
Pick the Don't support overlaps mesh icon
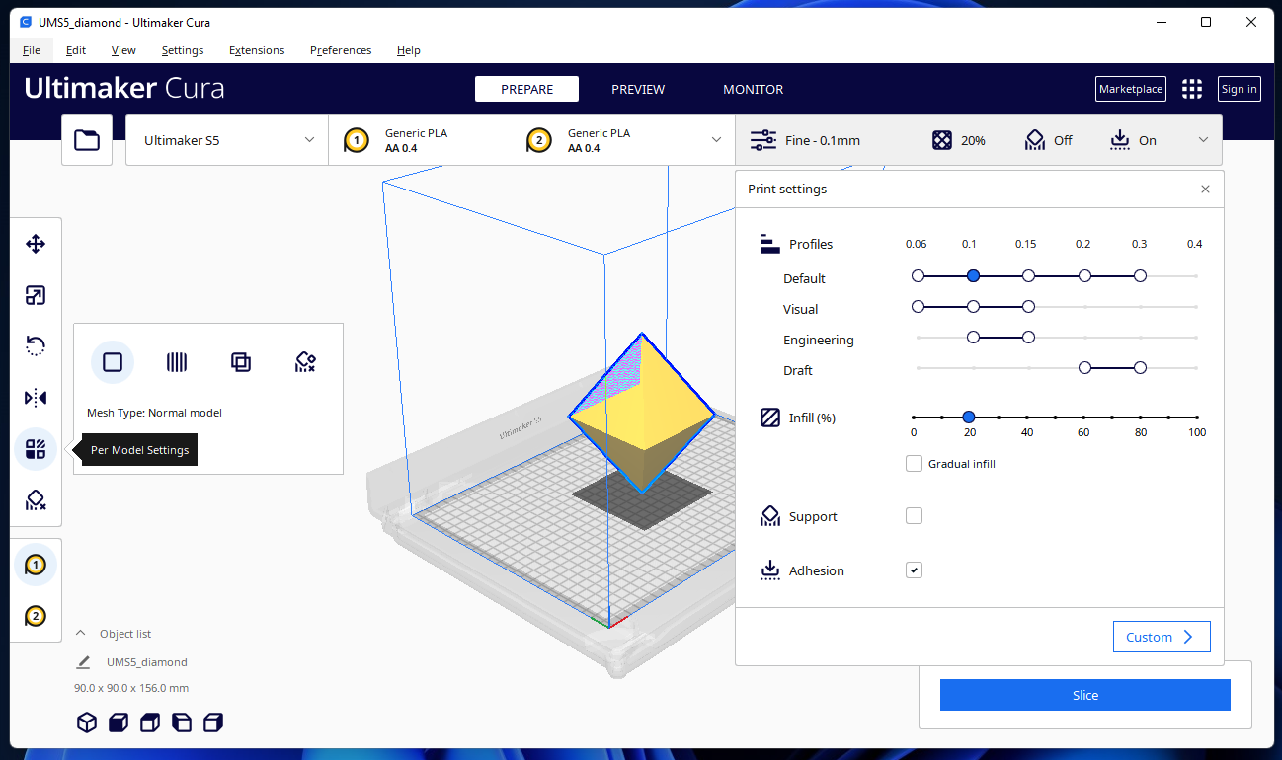[x=305, y=362]
